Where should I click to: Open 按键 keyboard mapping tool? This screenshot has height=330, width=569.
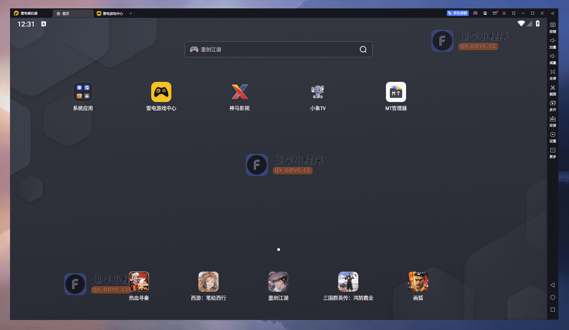553,28
